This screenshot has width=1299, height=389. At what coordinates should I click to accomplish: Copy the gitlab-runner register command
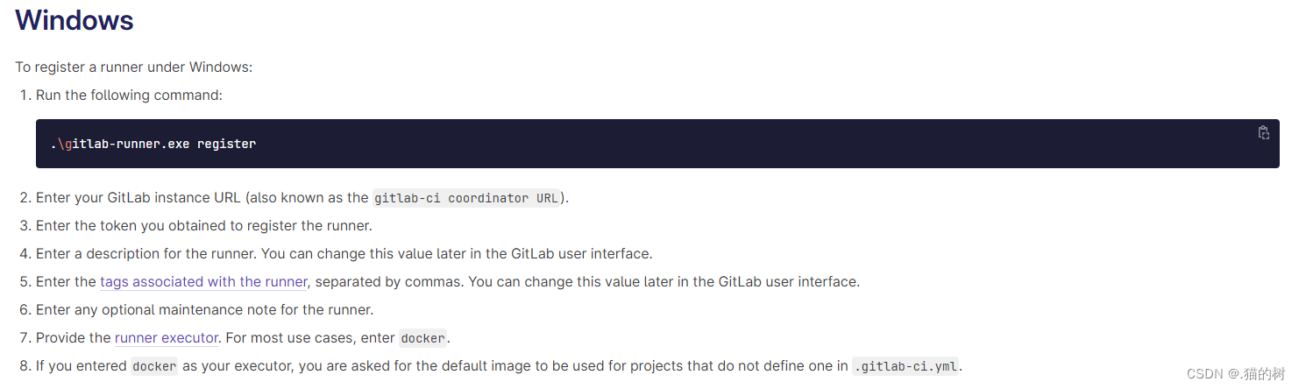(x=1263, y=133)
